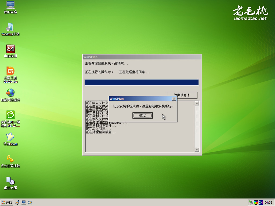275x206 pixels.
Task: Close the Win$Man message dialog
Action: coord(174,99)
